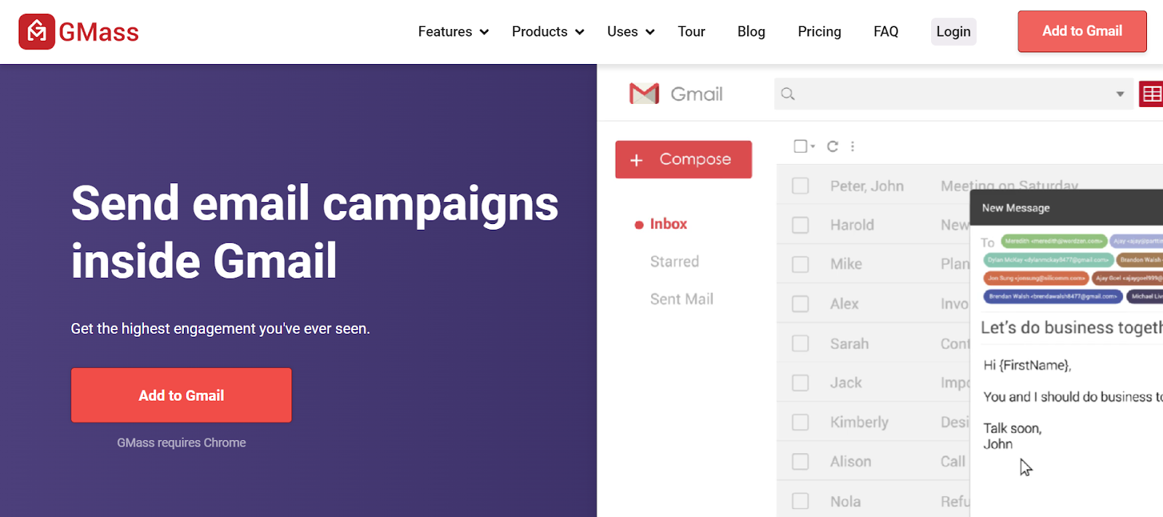Viewport: 1163px width, 517px height.
Task: Refresh the inbox with the reload icon
Action: pyautogui.click(x=832, y=146)
